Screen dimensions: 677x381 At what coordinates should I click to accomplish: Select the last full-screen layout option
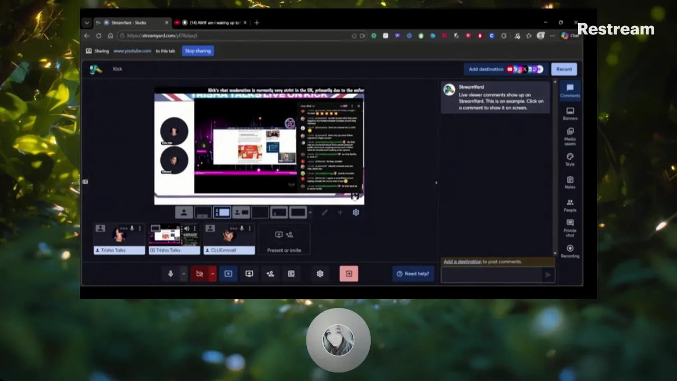[x=298, y=212]
